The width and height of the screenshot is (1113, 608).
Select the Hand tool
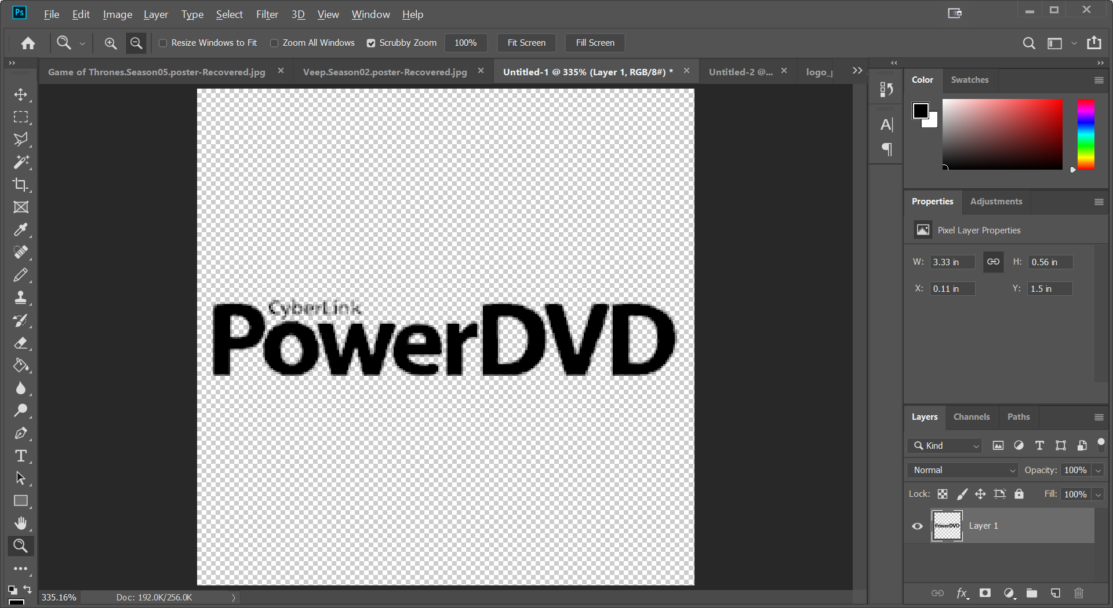click(x=21, y=523)
